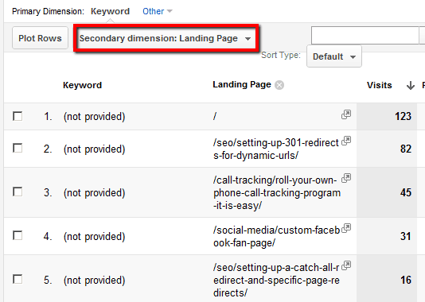Check the box for row 3
Viewport: 425px width, 302px height.
click(18, 192)
